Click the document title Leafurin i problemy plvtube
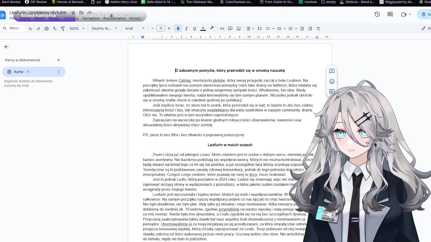The height and width of the screenshot is (242, 431). [x=38, y=12]
